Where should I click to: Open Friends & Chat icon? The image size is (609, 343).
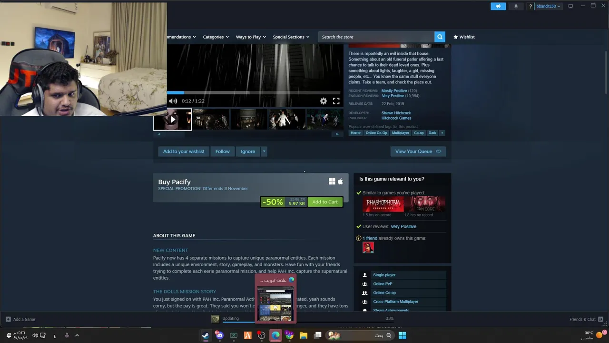coord(601,319)
